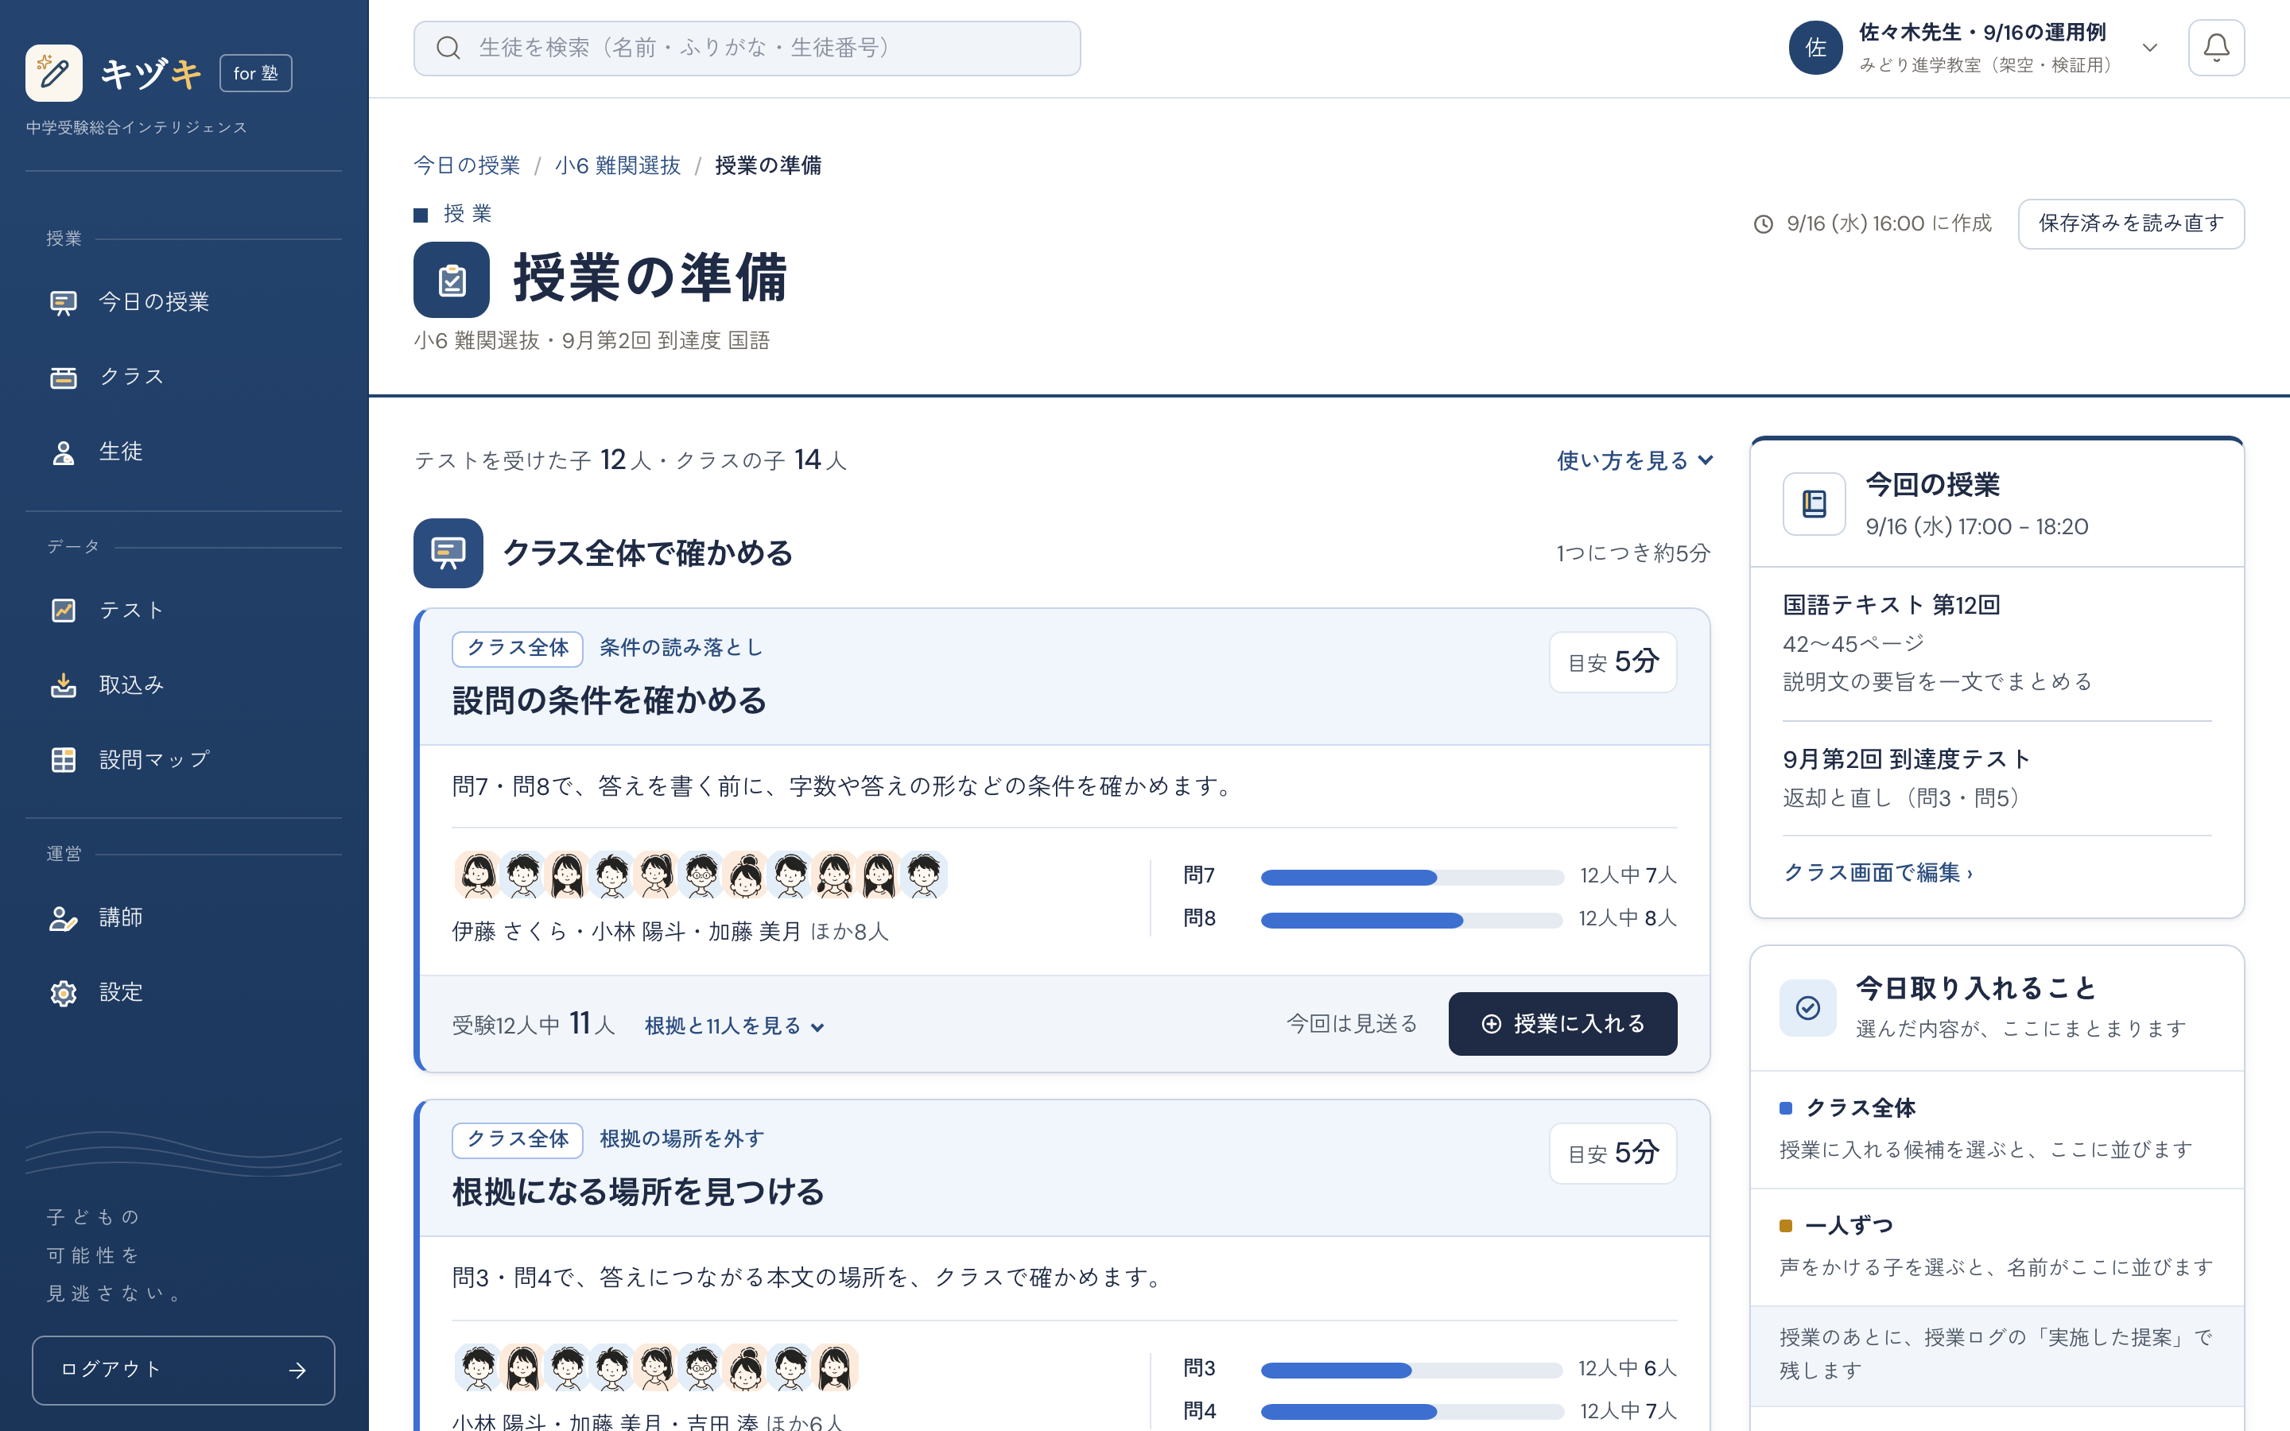Viewport: 2290px width, 1431px height.
Task: Click the 取込み import icon
Action: point(64,685)
